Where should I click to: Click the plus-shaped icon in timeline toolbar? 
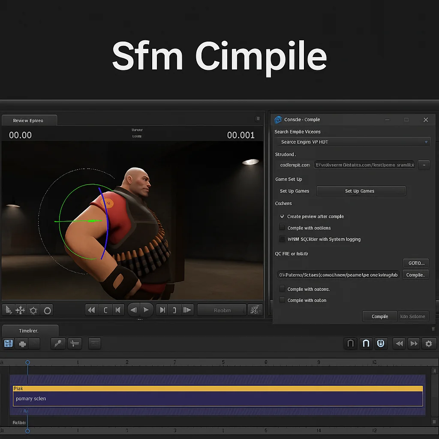click(22, 343)
